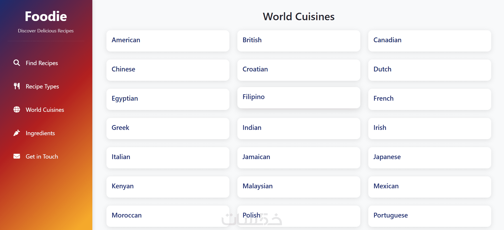504x230 pixels.
Task: Open the American cuisine card
Action: point(168,41)
